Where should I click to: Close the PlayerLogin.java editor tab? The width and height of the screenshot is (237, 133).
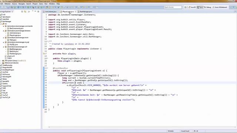click(x=76, y=11)
